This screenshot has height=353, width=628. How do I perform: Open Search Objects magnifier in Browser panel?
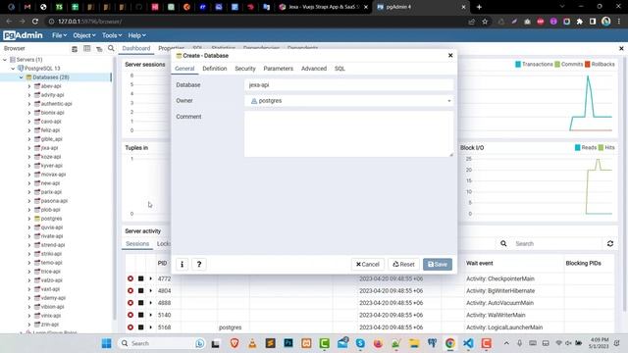[x=111, y=48]
